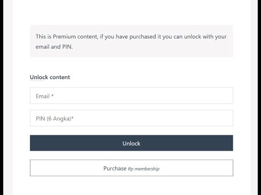Submit form with Unlock button
The image size is (261, 195).
point(132,143)
